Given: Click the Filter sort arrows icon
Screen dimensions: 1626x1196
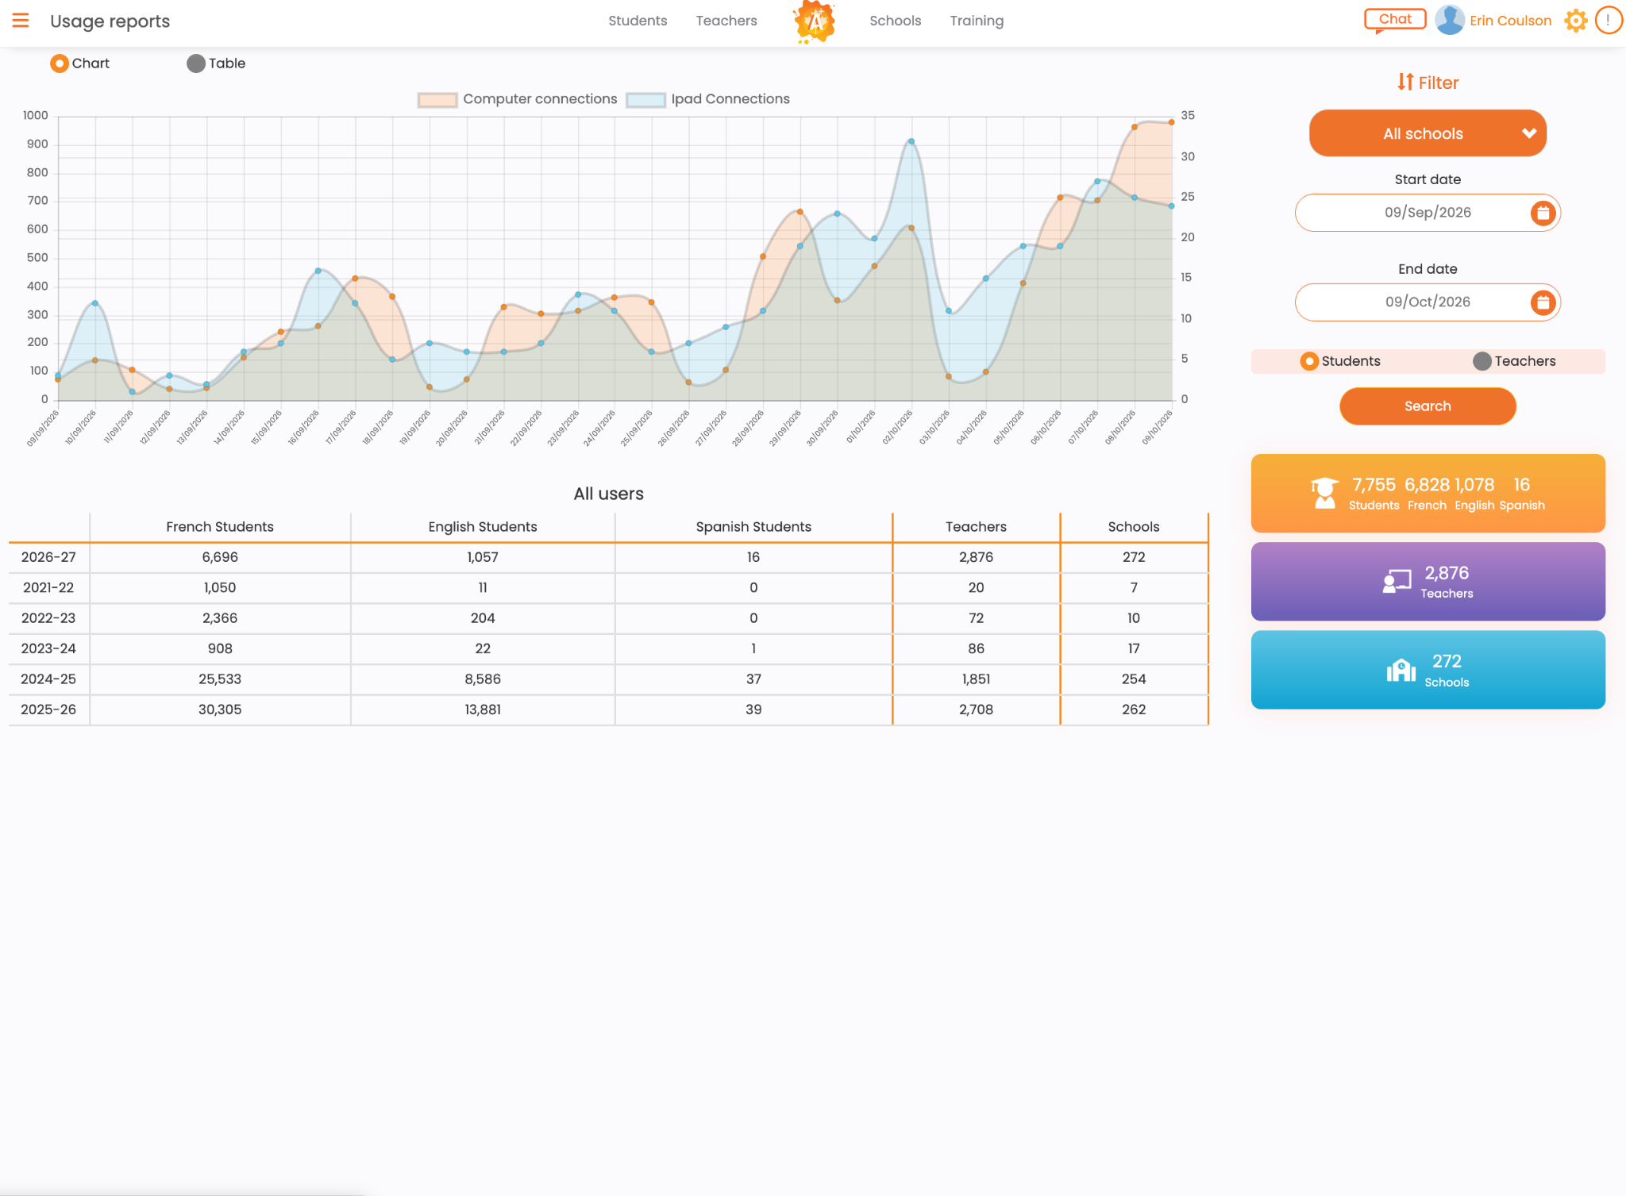Looking at the screenshot, I should pyautogui.click(x=1405, y=82).
